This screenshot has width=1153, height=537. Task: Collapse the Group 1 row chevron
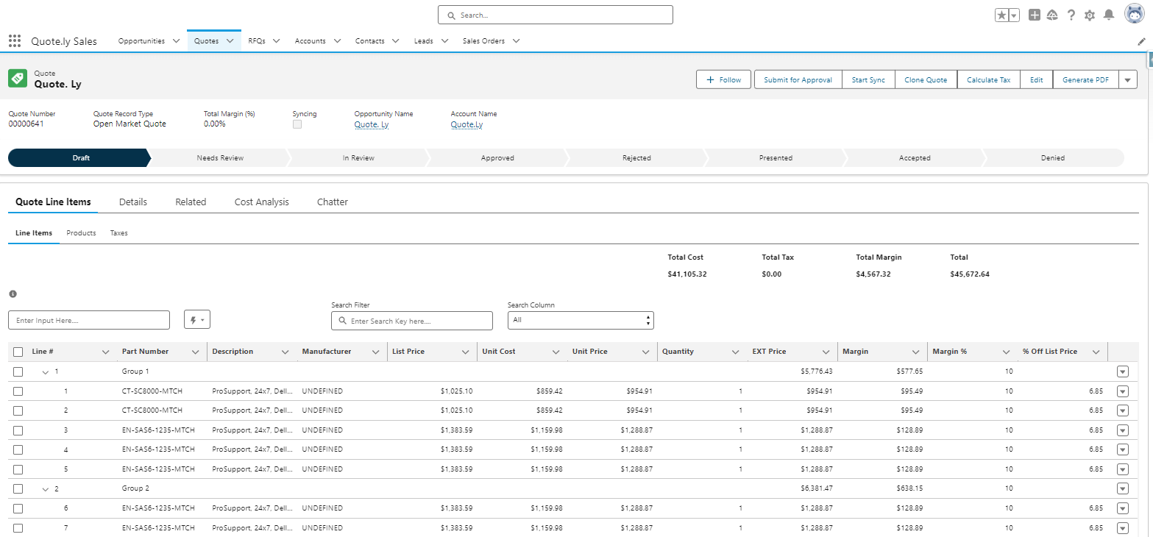pyautogui.click(x=46, y=372)
